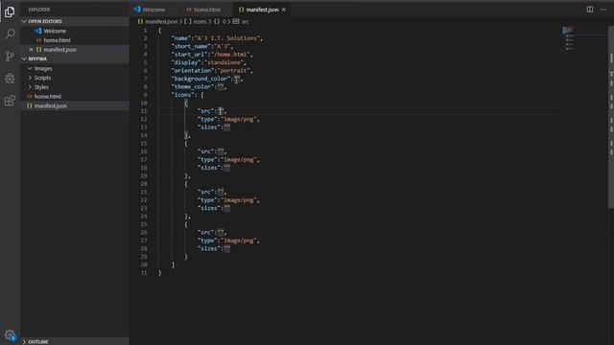This screenshot has width=614, height=345.
Task: Open editor More Actions ellipsis menu
Action: tap(603, 10)
